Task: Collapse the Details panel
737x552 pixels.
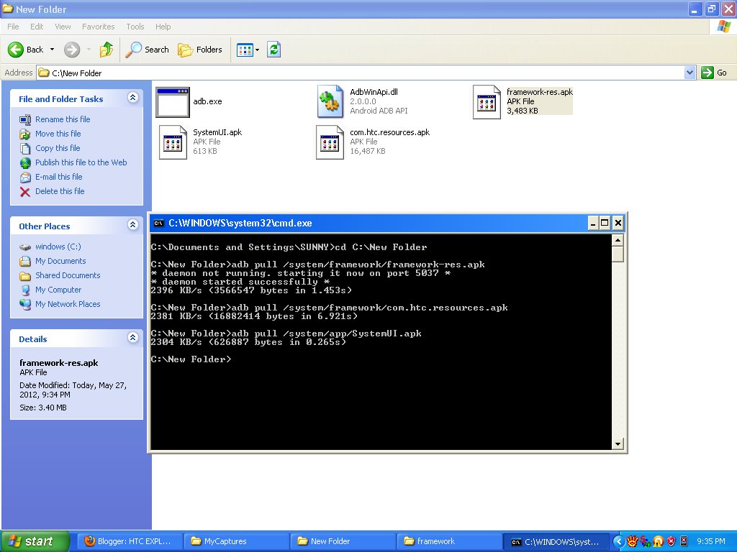Action: coord(133,338)
